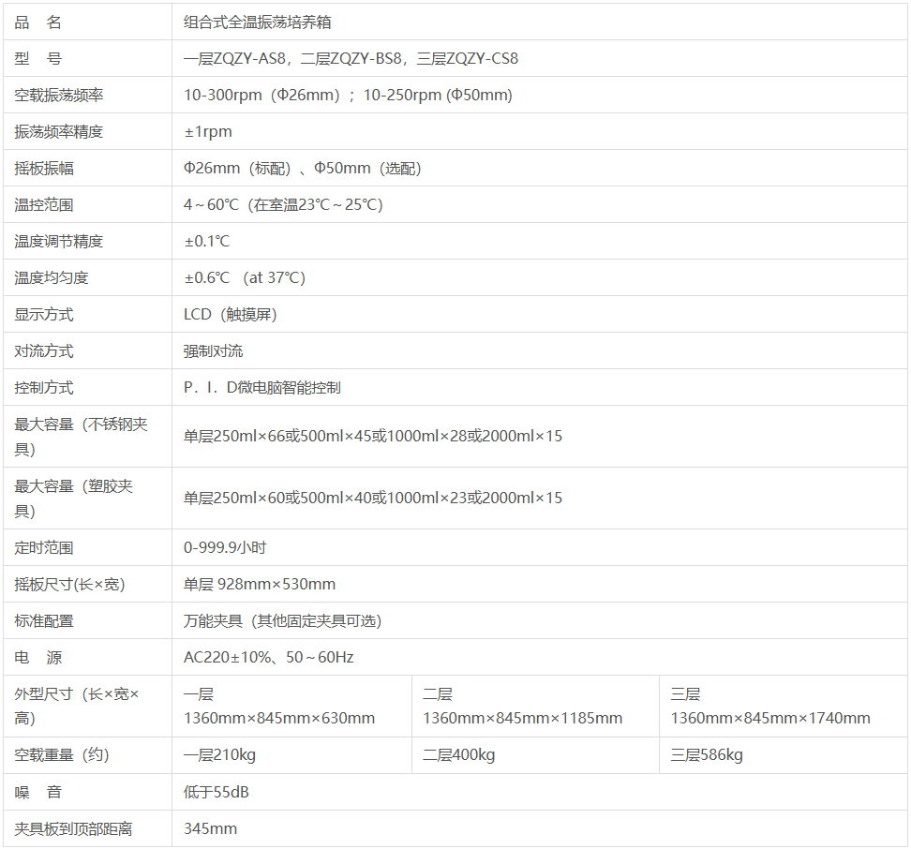The width and height of the screenshot is (911, 849).
Task: Select the 低于55dB noise value
Action: pyautogui.click(x=217, y=793)
